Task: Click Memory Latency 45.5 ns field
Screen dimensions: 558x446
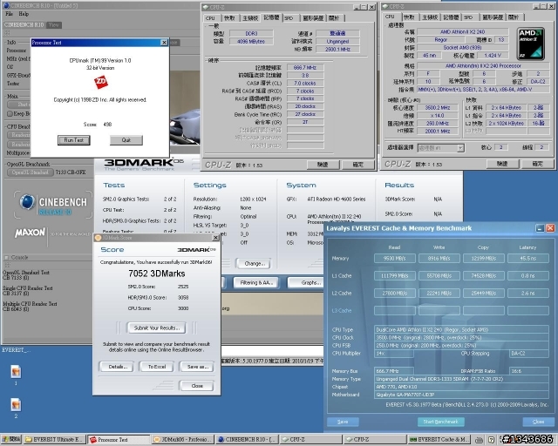Action: pyautogui.click(x=527, y=258)
